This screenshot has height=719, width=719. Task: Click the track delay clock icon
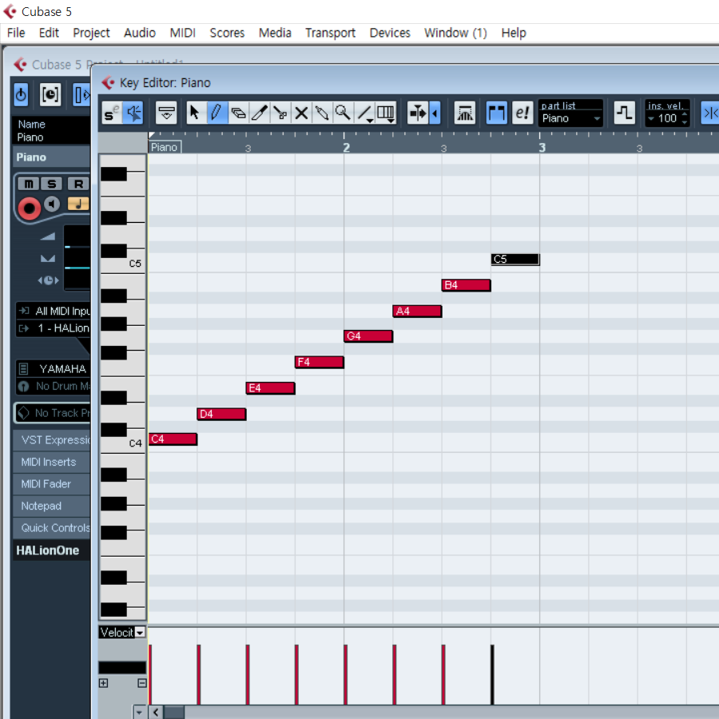48,280
